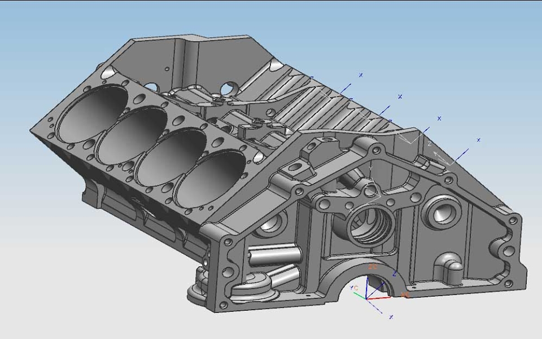Image resolution: width=542 pixels, height=339 pixels.
Task: Select the orange XC label by the triad
Action: tap(405, 294)
